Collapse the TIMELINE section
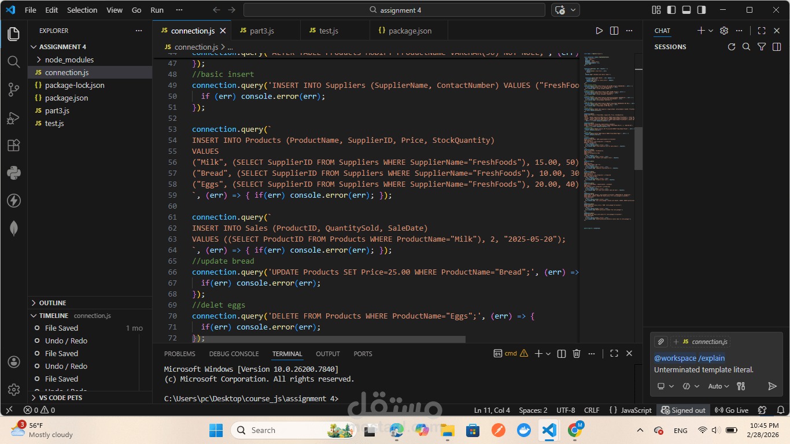This screenshot has height=444, width=790. pyautogui.click(x=33, y=316)
